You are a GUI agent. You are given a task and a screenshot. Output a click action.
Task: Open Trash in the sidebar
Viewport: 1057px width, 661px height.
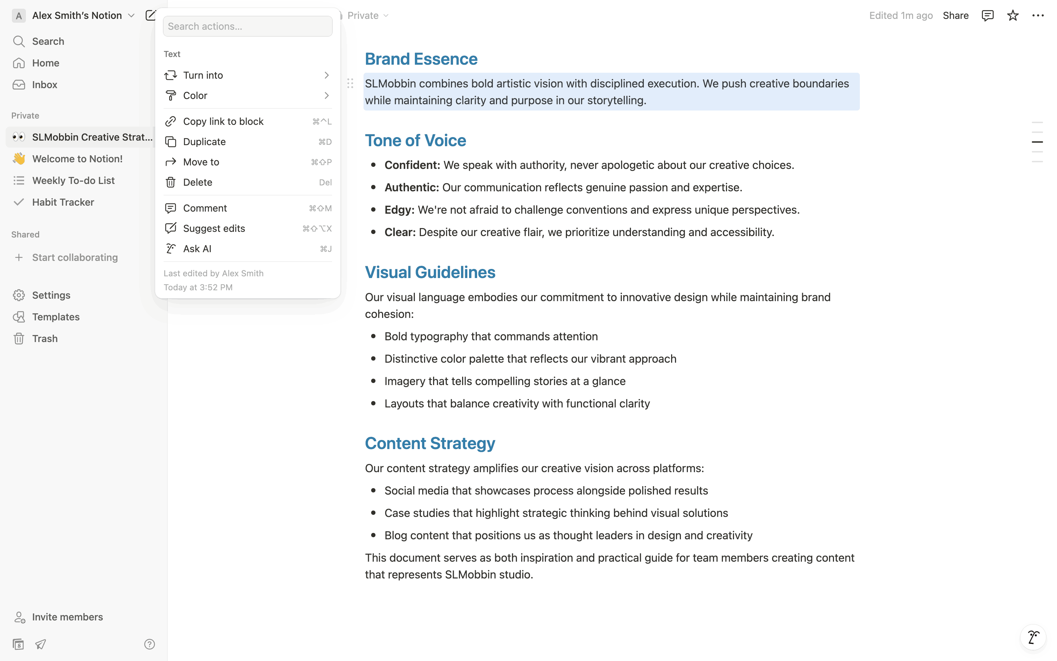click(44, 339)
